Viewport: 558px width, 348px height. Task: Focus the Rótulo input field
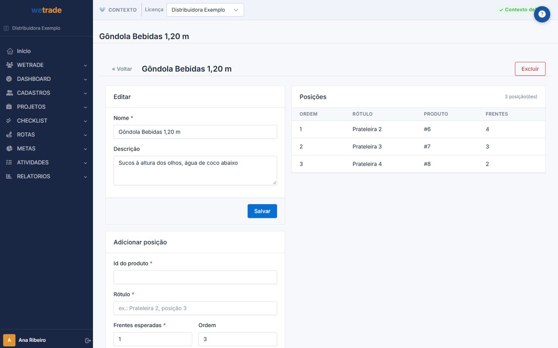pos(195,308)
